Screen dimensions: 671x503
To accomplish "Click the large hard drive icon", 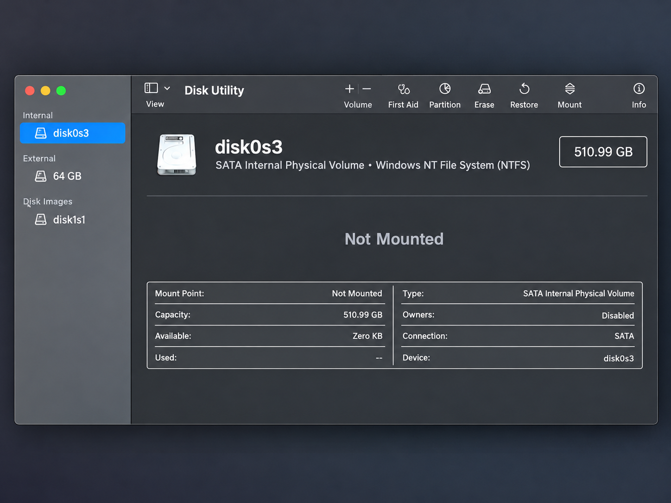I will (x=177, y=155).
